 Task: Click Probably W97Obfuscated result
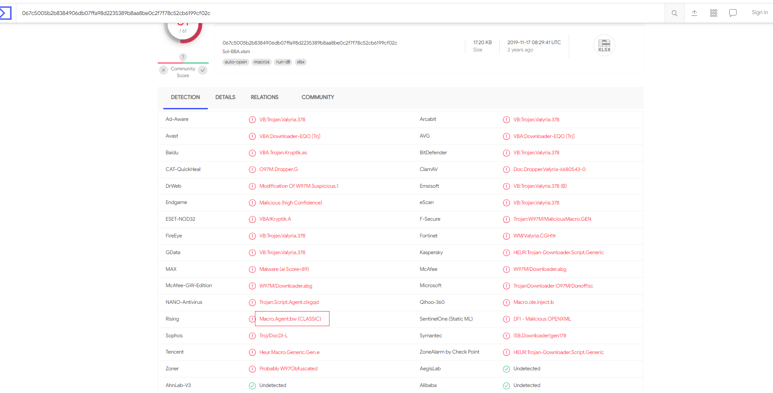(x=288, y=369)
